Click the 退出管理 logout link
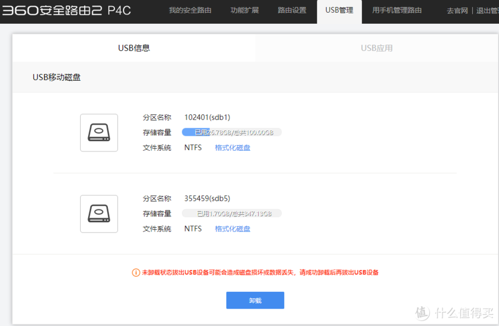Viewport: 499px width, 326px height. tap(487, 11)
